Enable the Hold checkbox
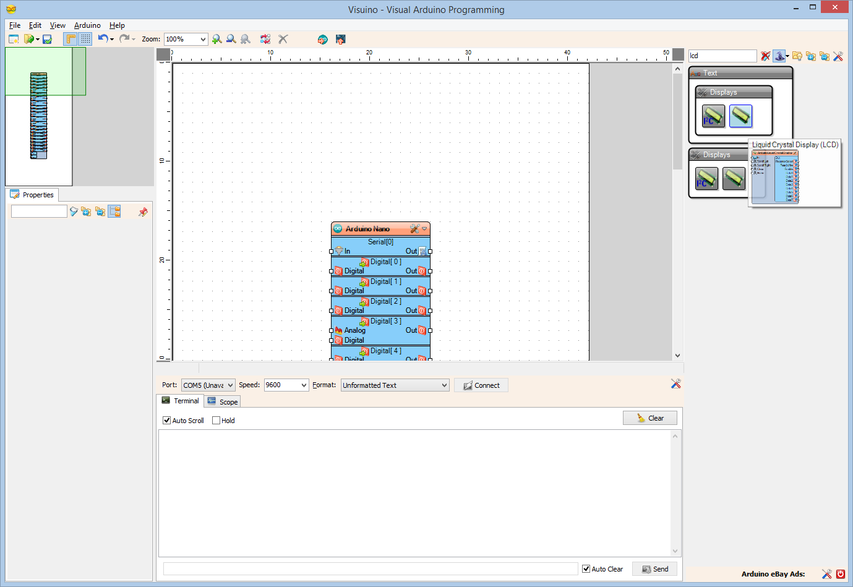This screenshot has width=853, height=587. pyautogui.click(x=216, y=421)
